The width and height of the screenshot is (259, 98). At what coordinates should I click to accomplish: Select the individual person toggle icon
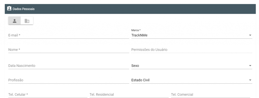pos(14,21)
